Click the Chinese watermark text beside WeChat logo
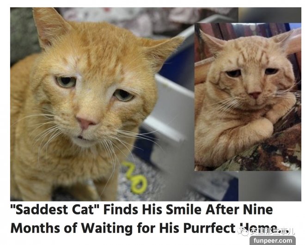Screen dimensions: 305x245 coord(272,231)
